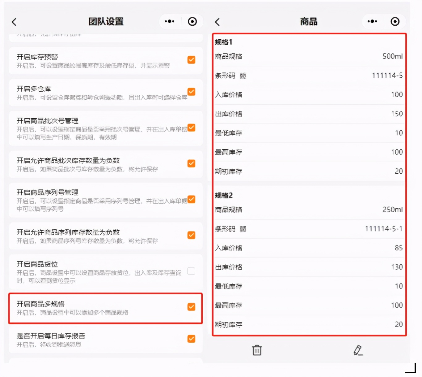422x377 pixels.
Task: Tap the trash delete icon below the product specs
Action: pos(257,350)
